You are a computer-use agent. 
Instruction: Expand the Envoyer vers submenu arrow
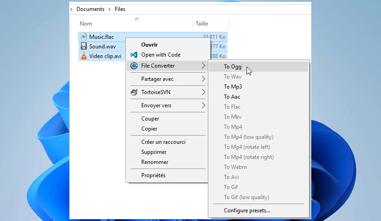click(203, 105)
